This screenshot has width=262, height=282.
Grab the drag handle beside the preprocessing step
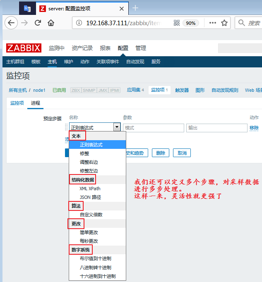click(x=66, y=128)
